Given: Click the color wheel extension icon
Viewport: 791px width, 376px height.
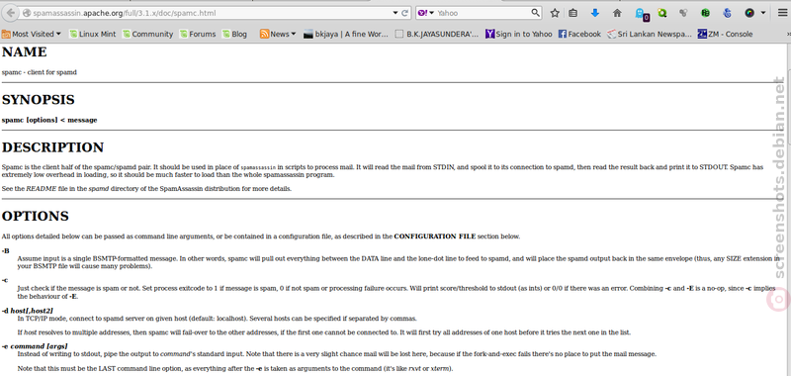Looking at the screenshot, I should (x=749, y=13).
